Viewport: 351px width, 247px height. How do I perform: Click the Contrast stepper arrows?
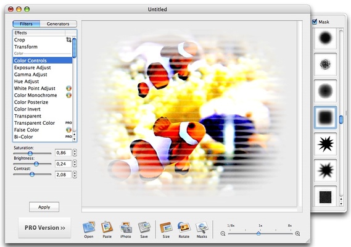point(75,175)
